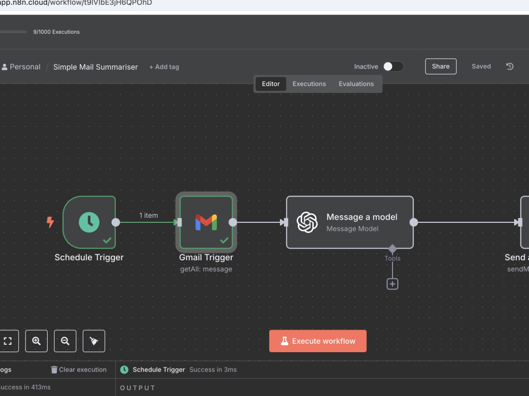Image resolution: width=529 pixels, height=396 pixels.
Task: Click the Execute workflow button
Action: (x=318, y=341)
